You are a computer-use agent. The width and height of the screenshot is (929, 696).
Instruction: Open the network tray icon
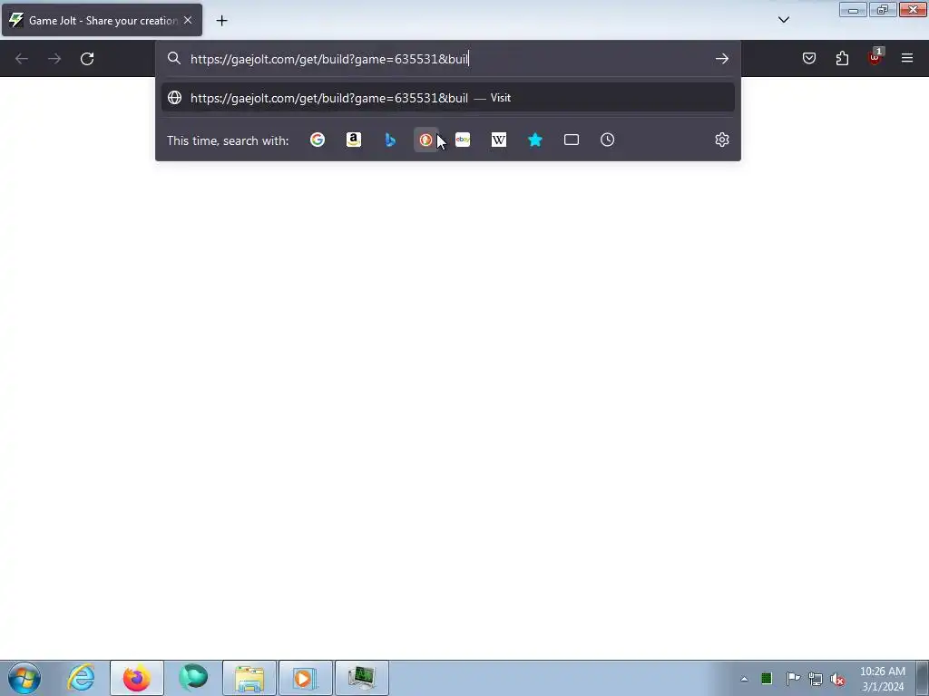816,679
